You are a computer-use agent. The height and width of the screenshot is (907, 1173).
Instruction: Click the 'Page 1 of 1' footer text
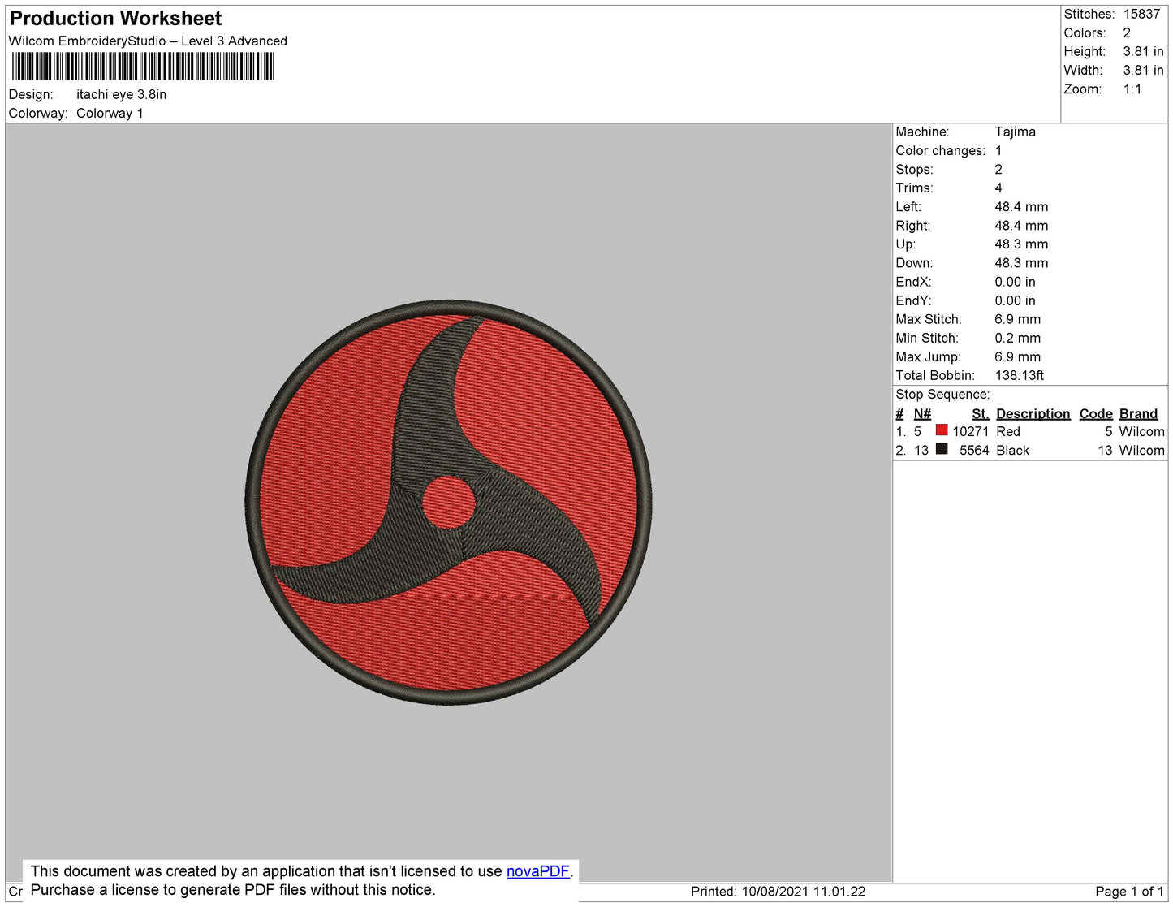(x=1129, y=892)
